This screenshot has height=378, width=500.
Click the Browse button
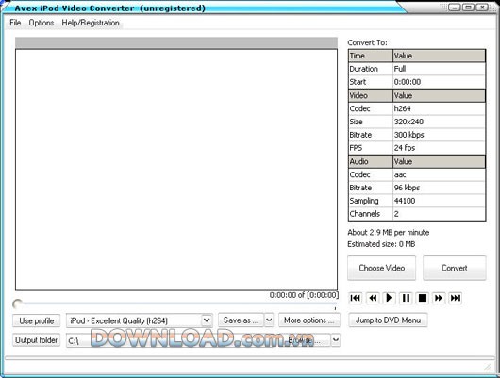click(305, 340)
